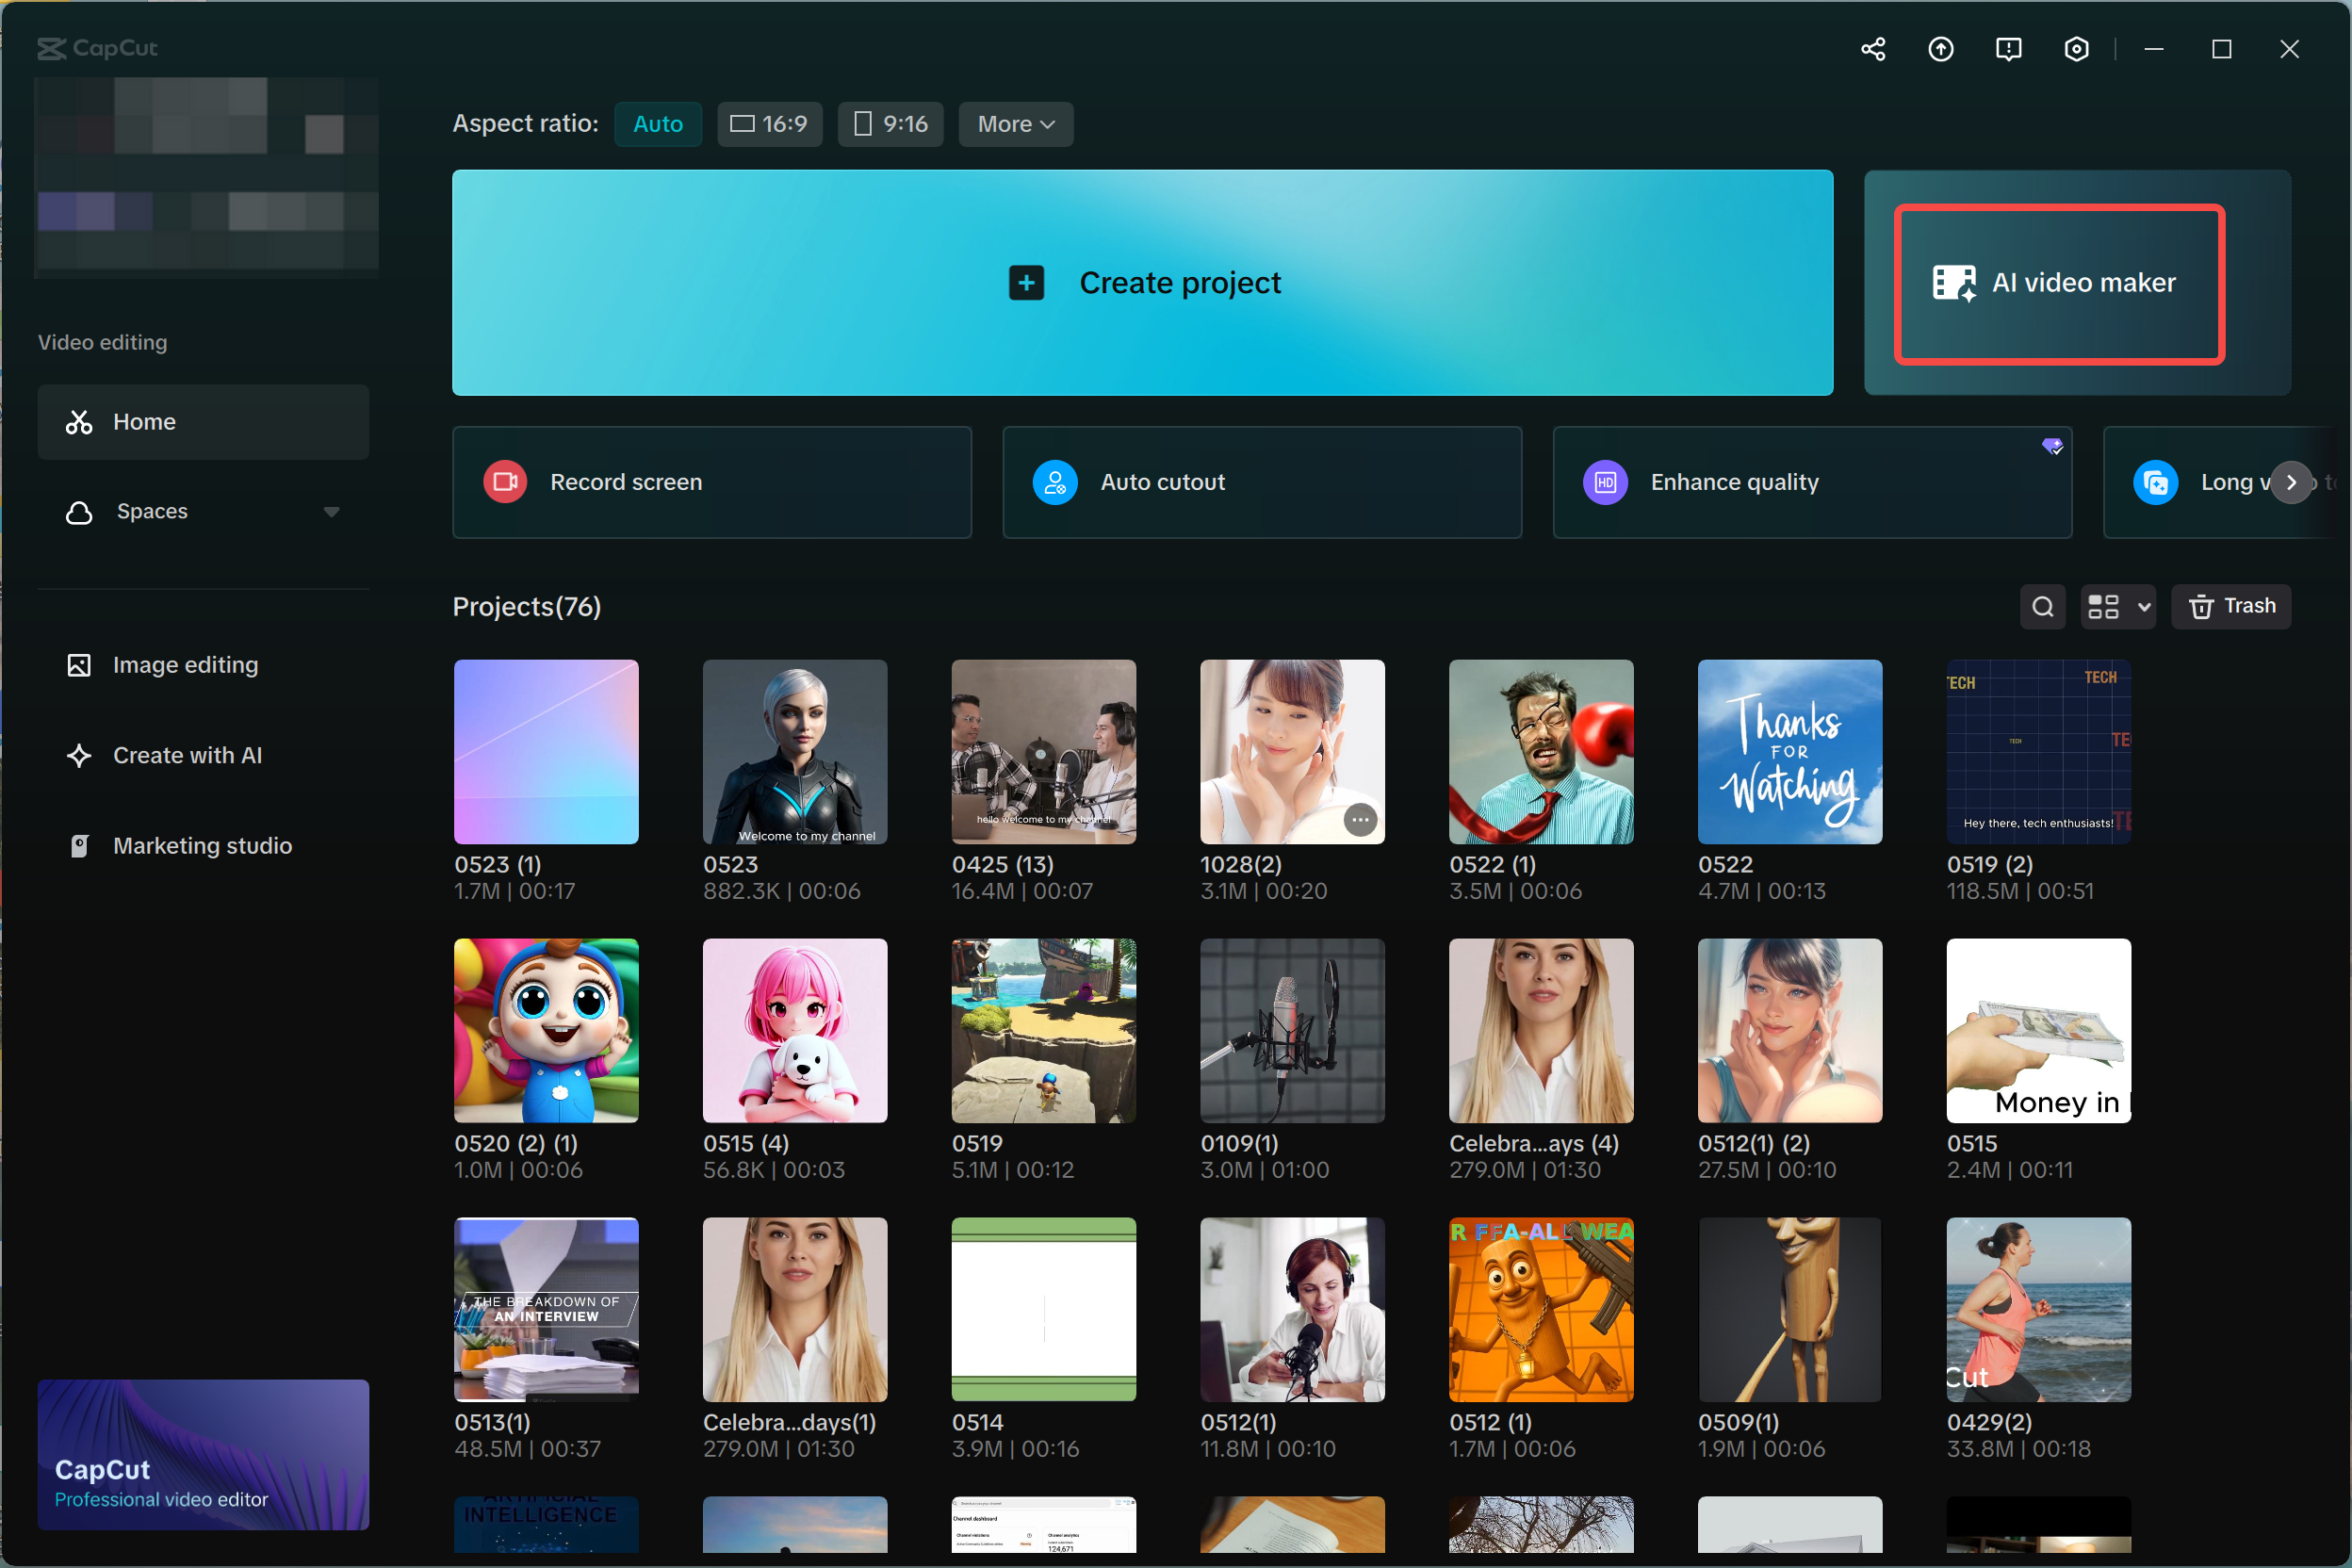Start the AI video maker

pos(2058,283)
